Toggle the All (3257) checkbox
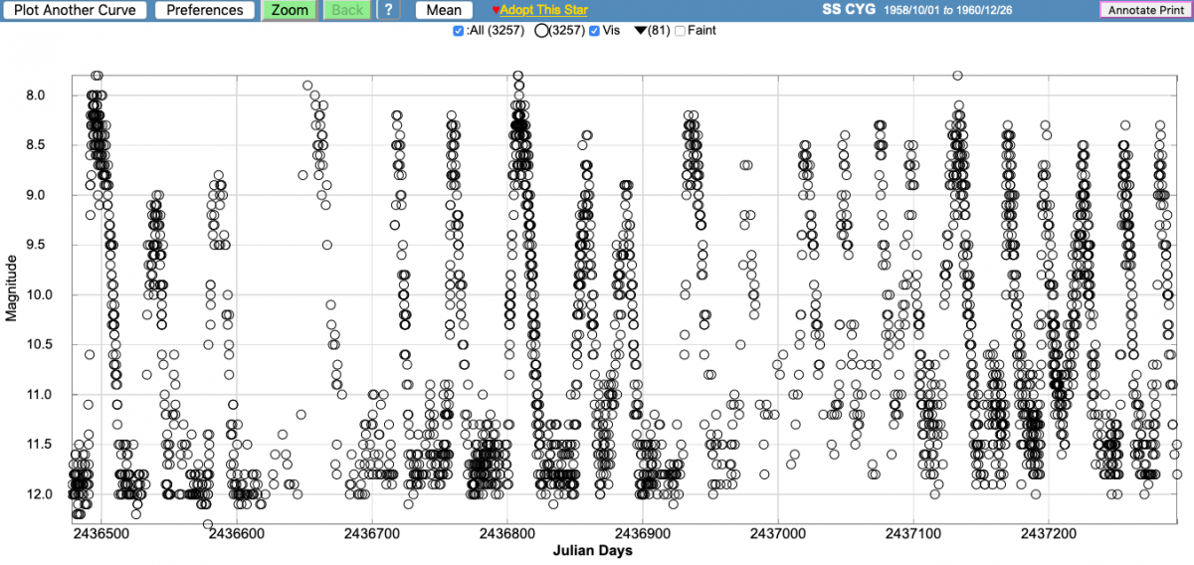 click(458, 31)
